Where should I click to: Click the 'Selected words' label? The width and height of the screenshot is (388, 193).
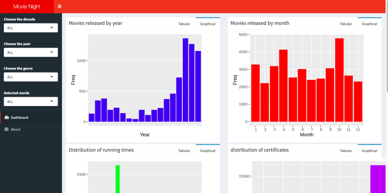click(x=16, y=93)
